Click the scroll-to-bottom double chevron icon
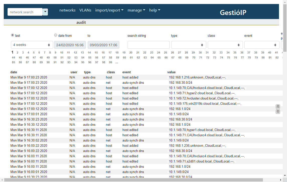The height and width of the screenshot is (182, 287). (278, 111)
